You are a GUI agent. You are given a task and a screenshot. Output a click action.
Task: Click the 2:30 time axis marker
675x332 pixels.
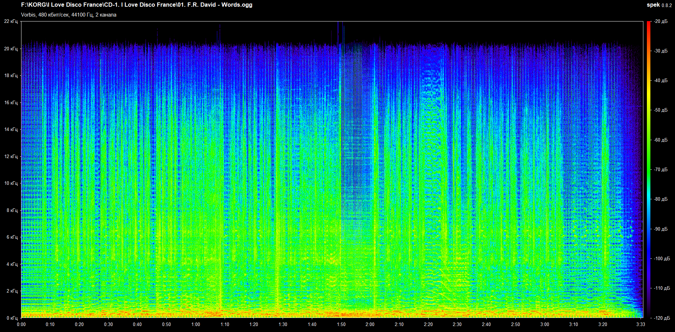coord(457,325)
